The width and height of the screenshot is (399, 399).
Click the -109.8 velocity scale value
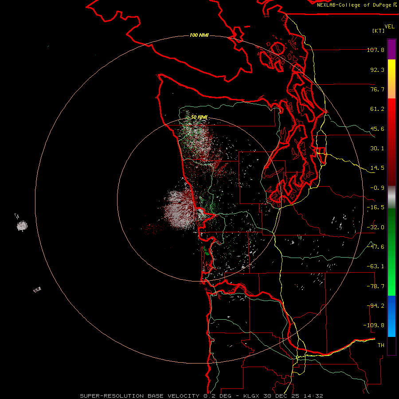374,325
